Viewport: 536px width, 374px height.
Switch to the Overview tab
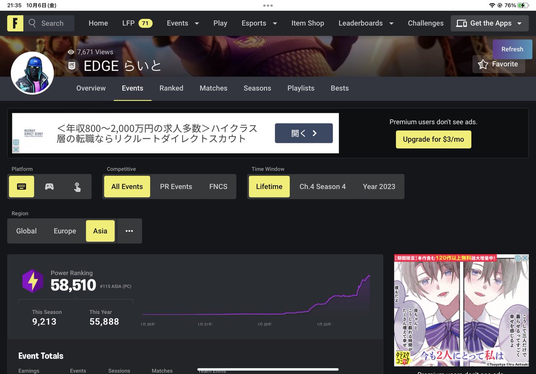(91, 88)
